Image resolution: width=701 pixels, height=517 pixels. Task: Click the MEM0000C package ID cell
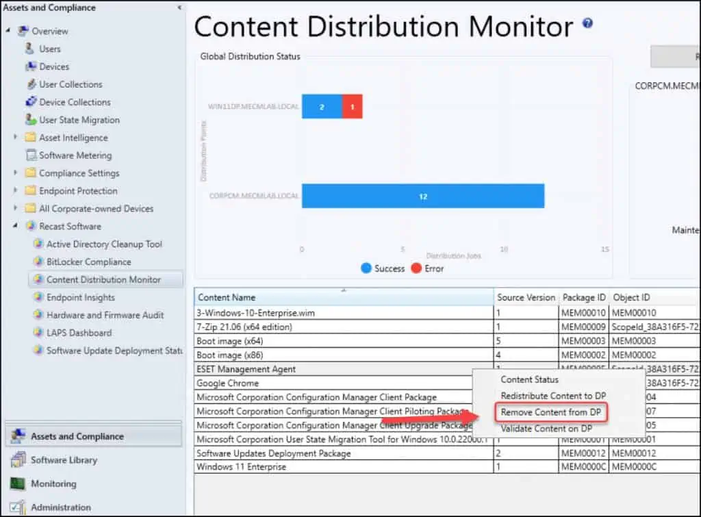click(x=583, y=466)
